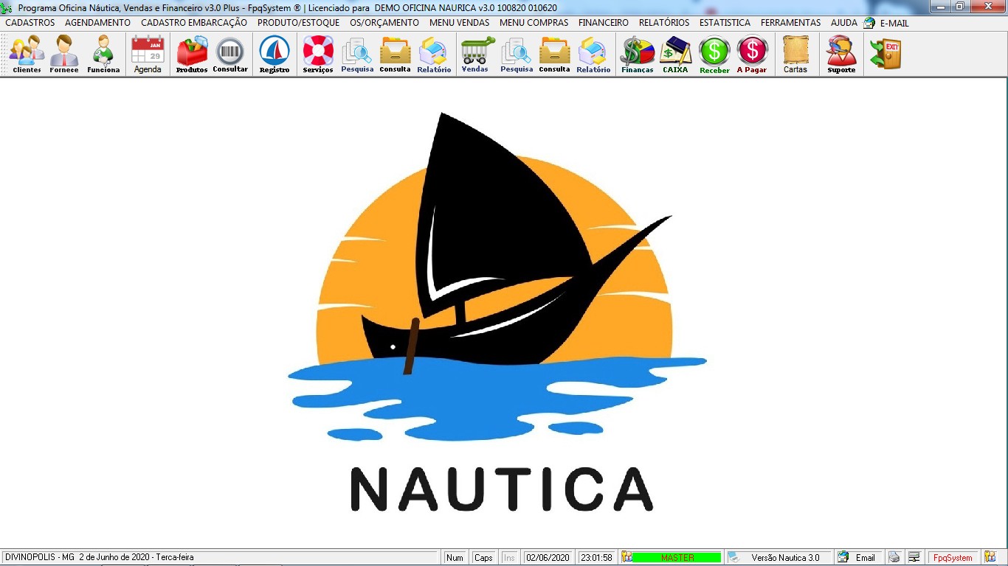This screenshot has height=566, width=1008.
Task: Open the FINANCEIRO menu
Action: [x=604, y=23]
